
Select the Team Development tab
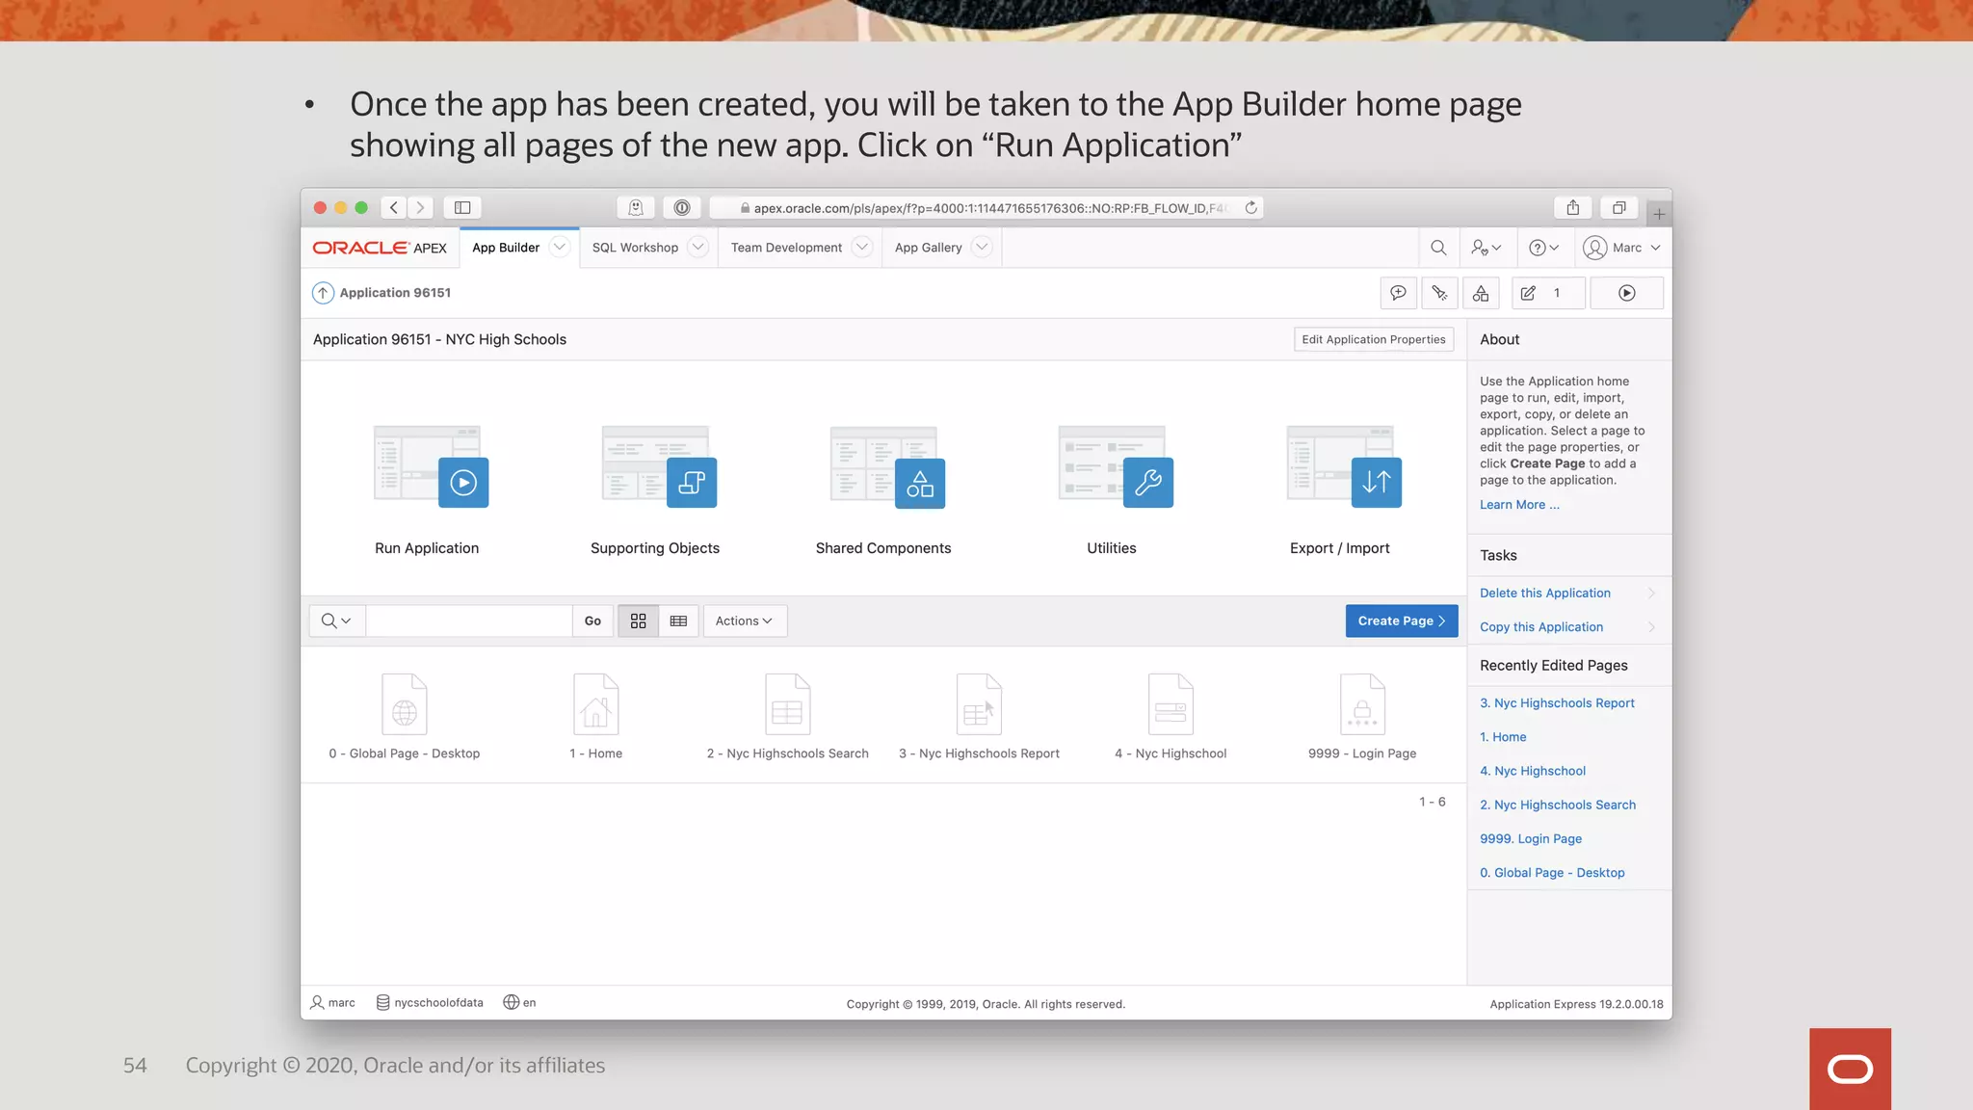tap(786, 248)
